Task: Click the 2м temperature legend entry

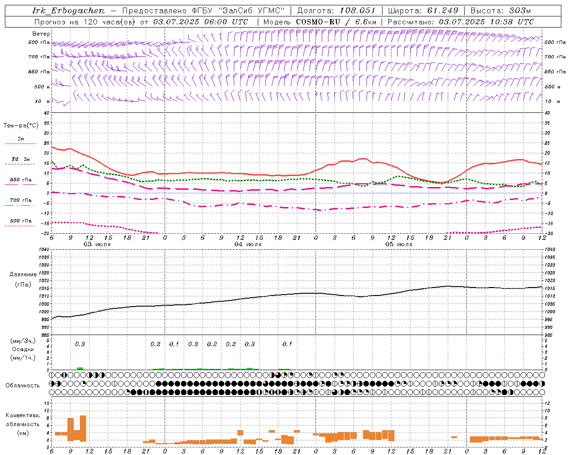Action: (x=20, y=139)
